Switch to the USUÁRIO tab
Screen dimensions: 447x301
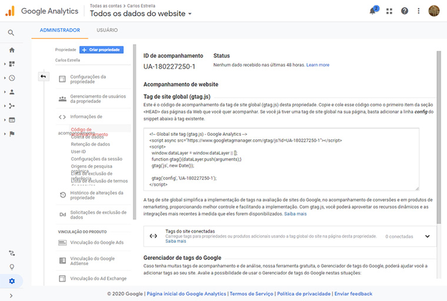[x=107, y=30]
